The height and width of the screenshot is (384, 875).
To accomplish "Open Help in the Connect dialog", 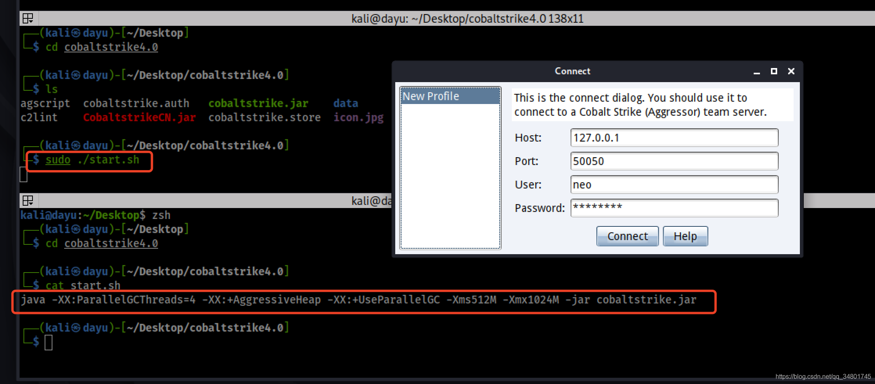I will click(685, 236).
